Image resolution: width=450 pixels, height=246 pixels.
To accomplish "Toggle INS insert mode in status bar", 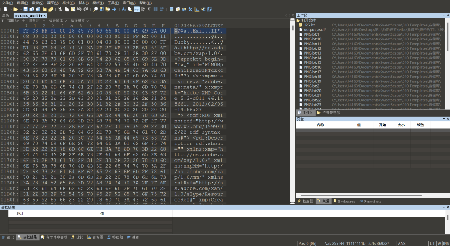I will [x=446, y=243].
